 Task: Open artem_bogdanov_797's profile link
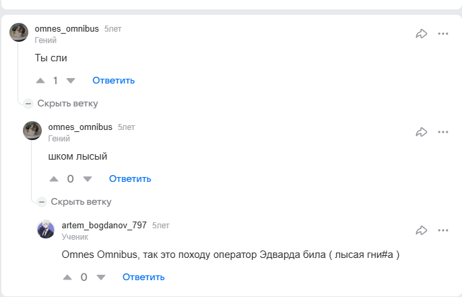pos(104,225)
